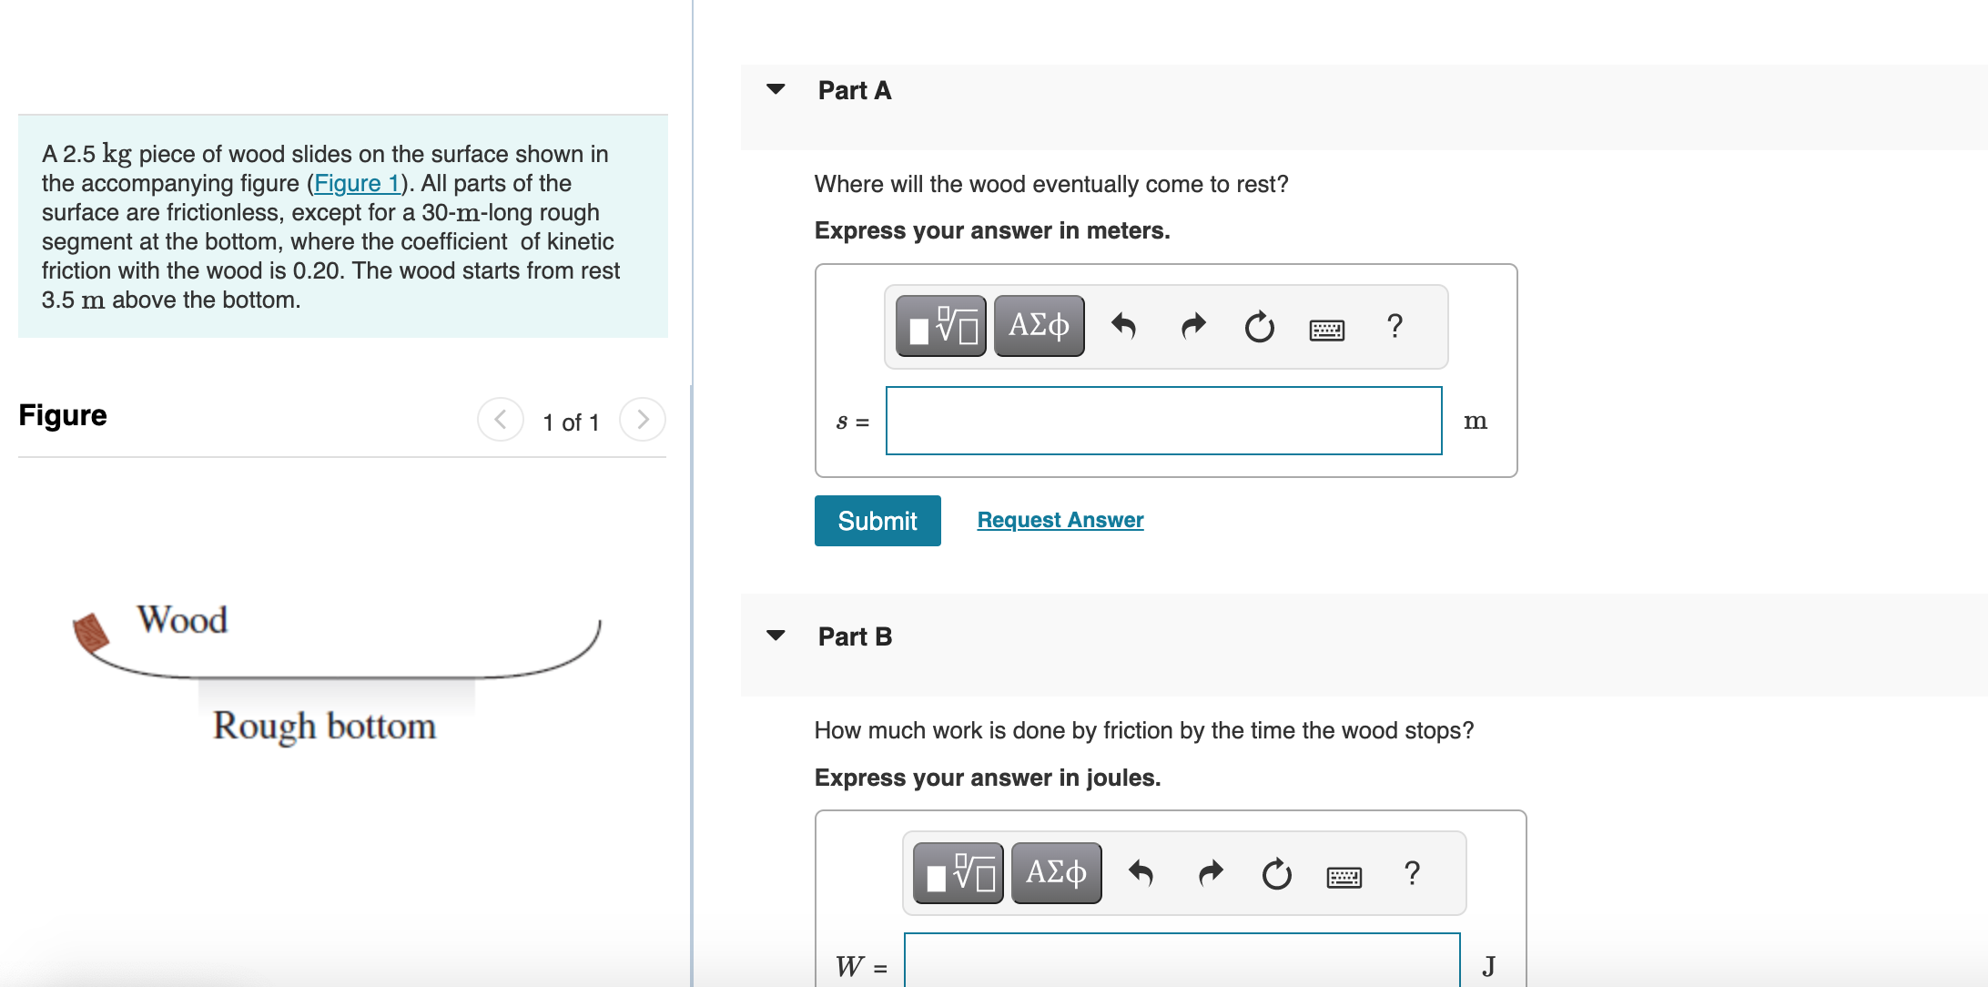Reset the Part A answer using the reset icon
The width and height of the screenshot is (1988, 987).
pos(1258,326)
